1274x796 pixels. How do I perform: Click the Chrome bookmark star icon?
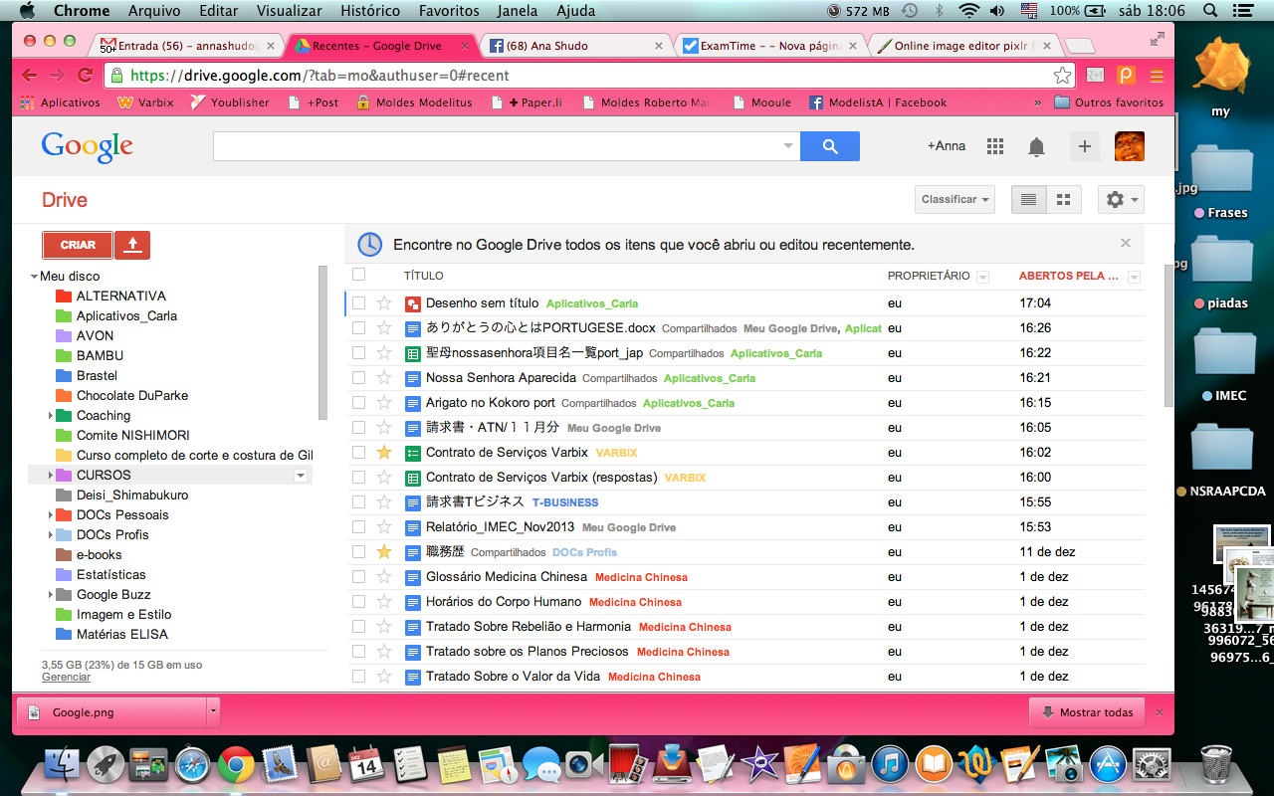tap(1062, 76)
